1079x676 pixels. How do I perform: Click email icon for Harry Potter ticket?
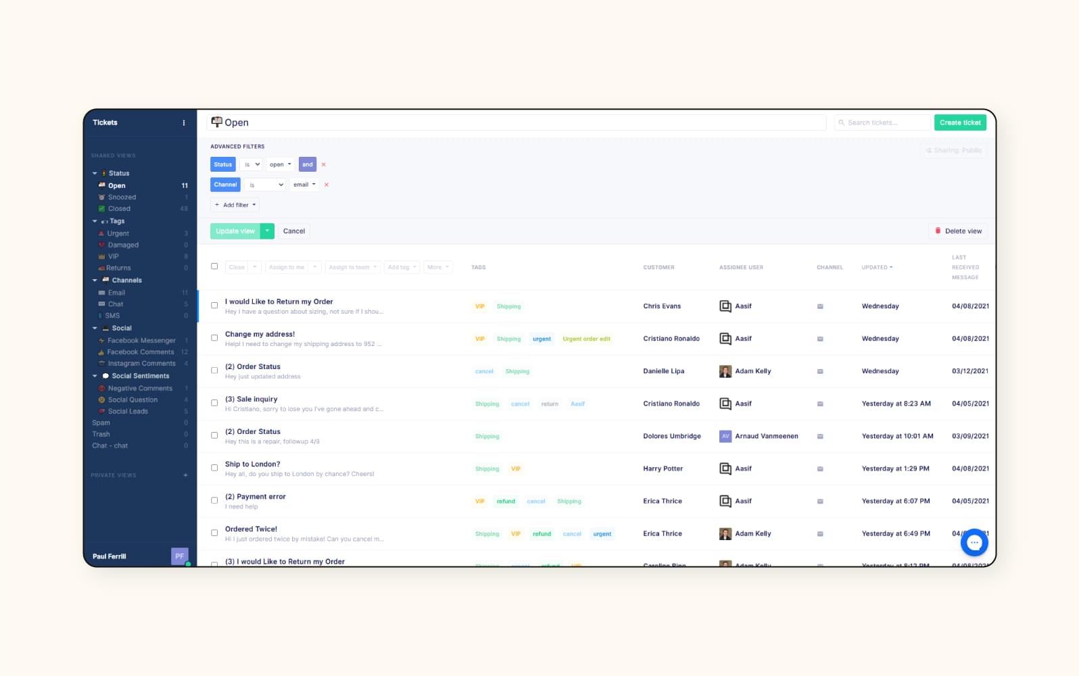tap(820, 468)
